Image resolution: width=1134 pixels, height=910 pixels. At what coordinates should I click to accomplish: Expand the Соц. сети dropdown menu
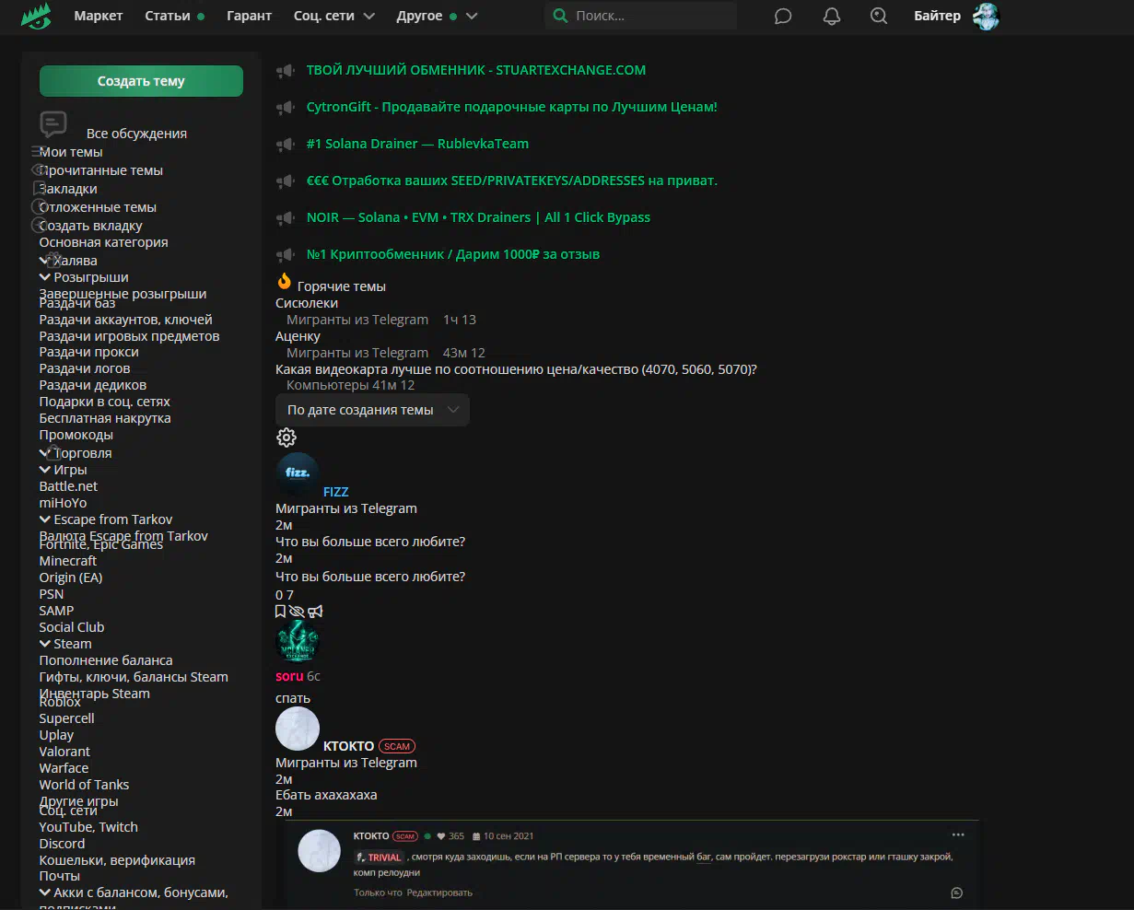click(334, 16)
